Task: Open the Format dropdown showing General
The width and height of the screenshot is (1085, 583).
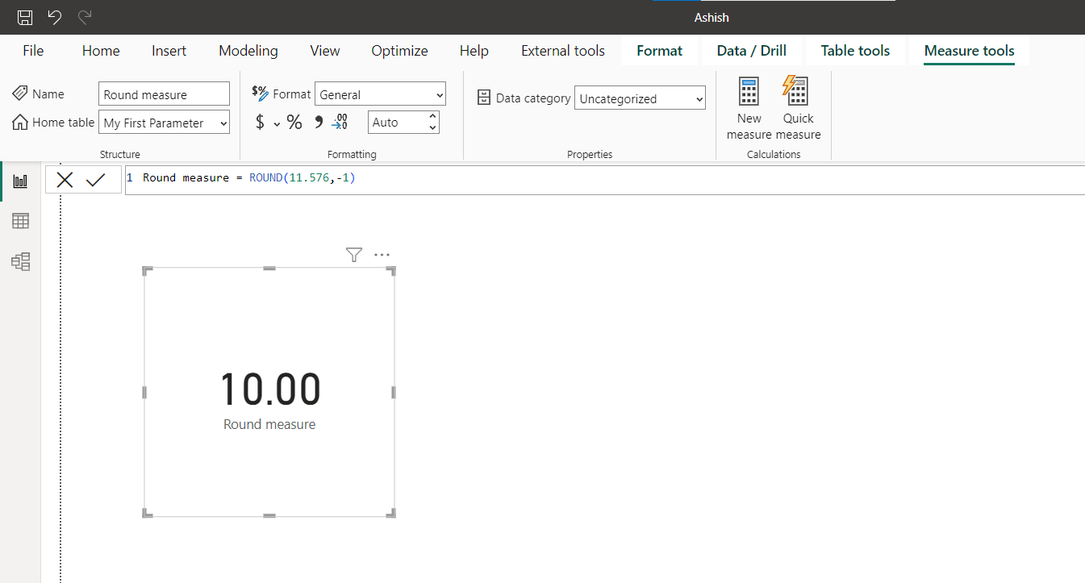Action: [x=380, y=94]
